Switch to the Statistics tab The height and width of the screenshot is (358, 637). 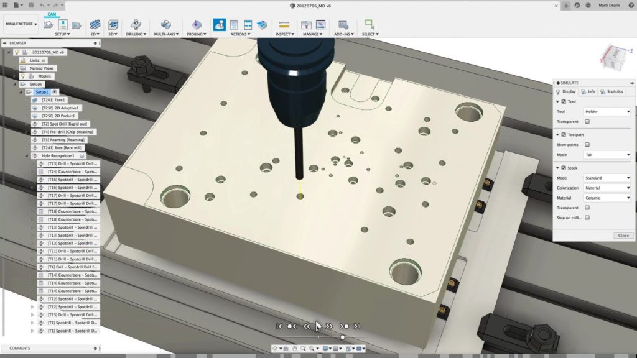click(x=611, y=91)
